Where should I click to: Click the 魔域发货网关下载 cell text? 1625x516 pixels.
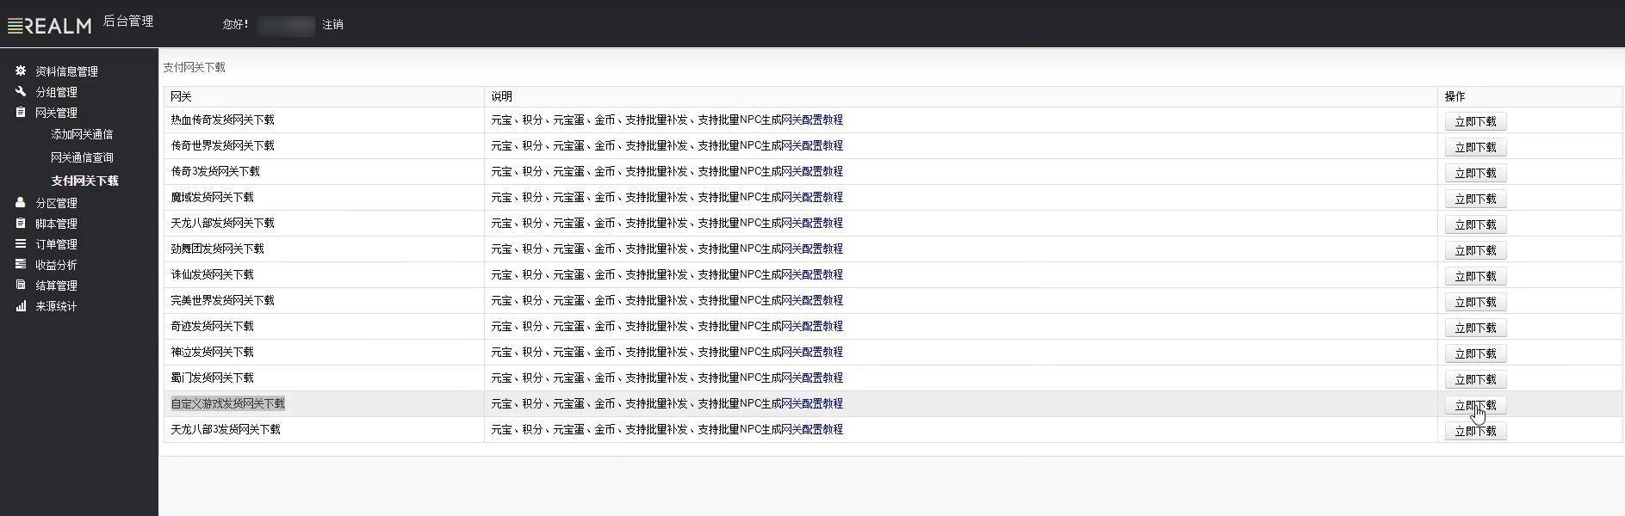tap(212, 197)
